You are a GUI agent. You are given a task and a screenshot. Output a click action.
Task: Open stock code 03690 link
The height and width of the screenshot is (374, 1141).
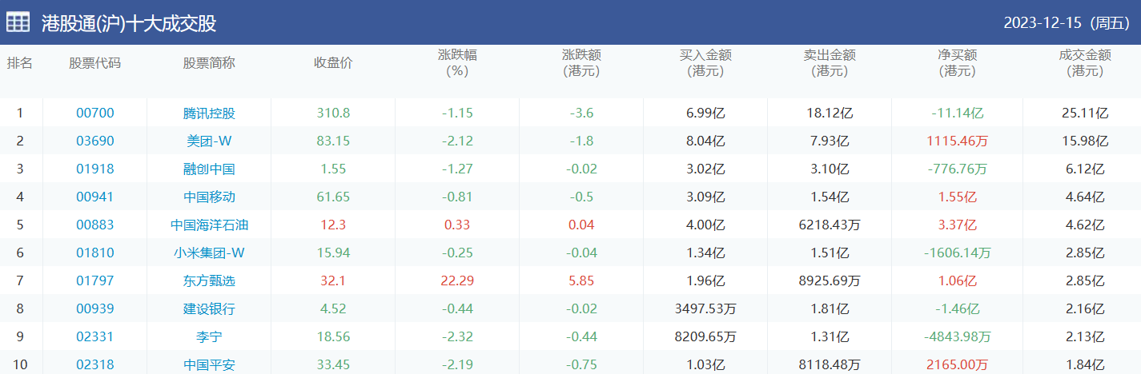pyautogui.click(x=95, y=141)
